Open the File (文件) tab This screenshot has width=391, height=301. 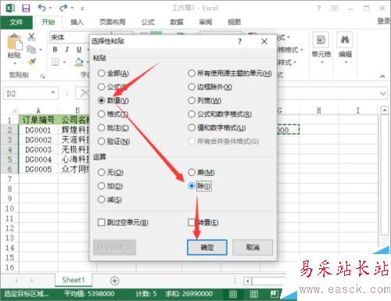tap(16, 23)
